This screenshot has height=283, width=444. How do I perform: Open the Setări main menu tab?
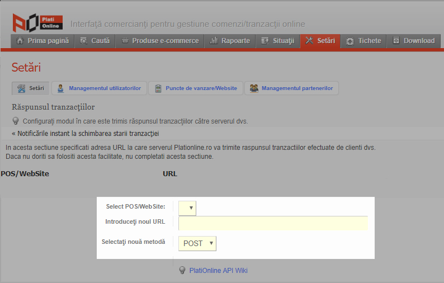click(x=320, y=41)
